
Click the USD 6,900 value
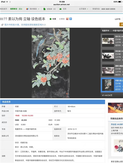pyautogui.click(x=20, y=124)
